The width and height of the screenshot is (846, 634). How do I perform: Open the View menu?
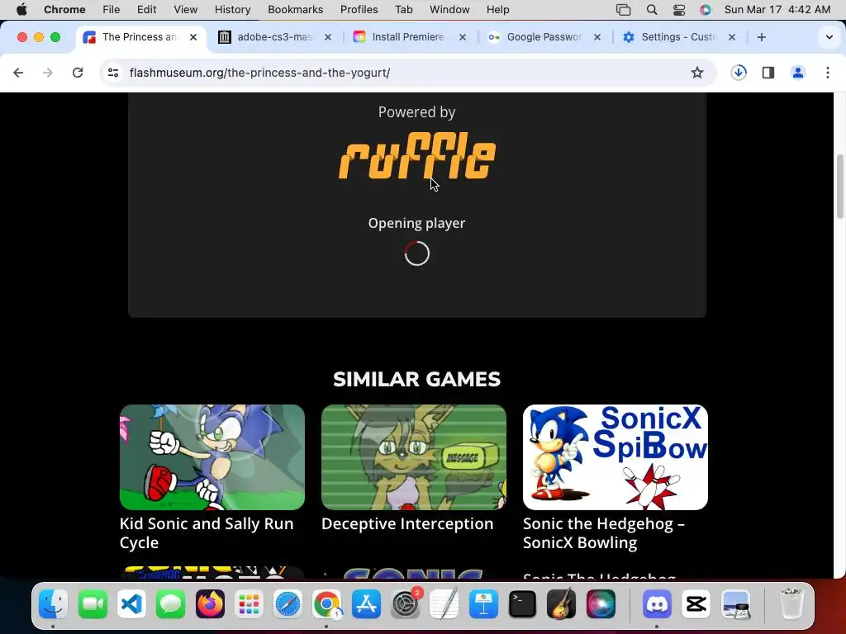click(x=186, y=10)
